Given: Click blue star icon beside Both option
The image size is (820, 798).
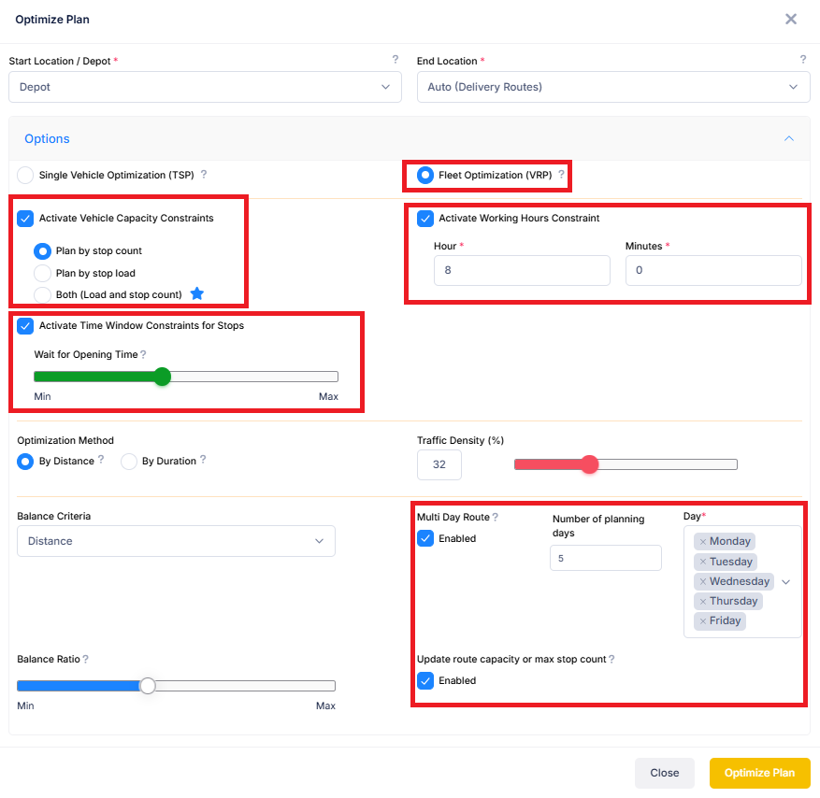Looking at the screenshot, I should coord(196,294).
